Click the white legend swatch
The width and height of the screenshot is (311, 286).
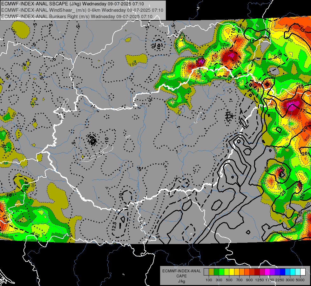point(303,272)
